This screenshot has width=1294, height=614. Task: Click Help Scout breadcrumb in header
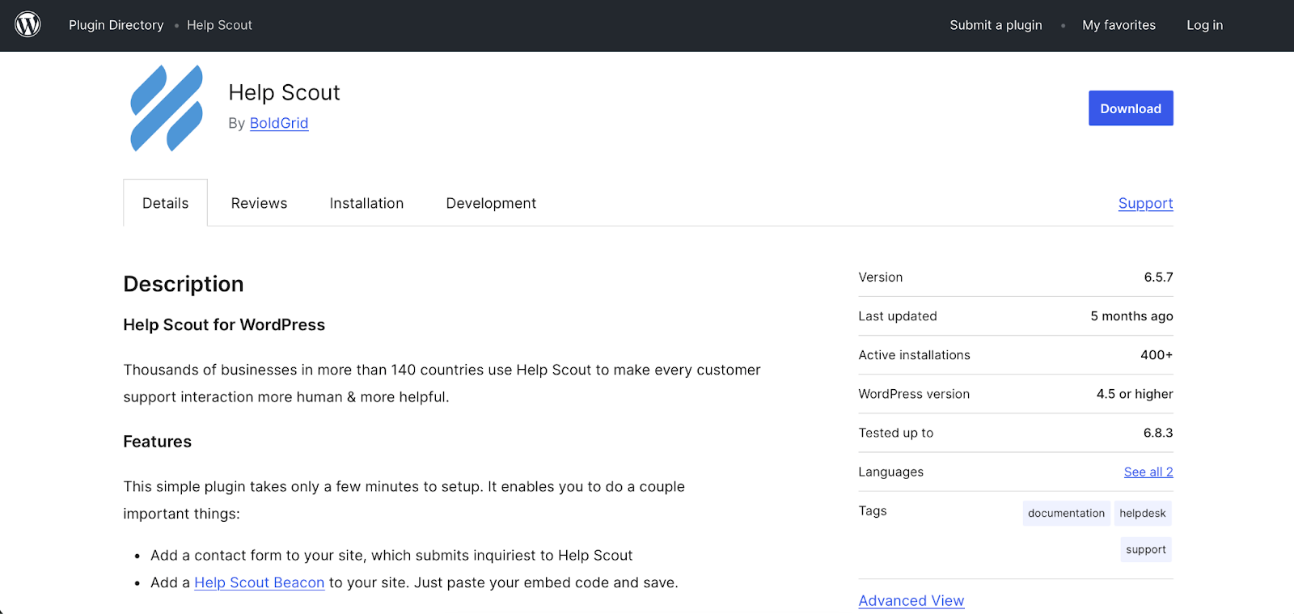[x=219, y=25]
